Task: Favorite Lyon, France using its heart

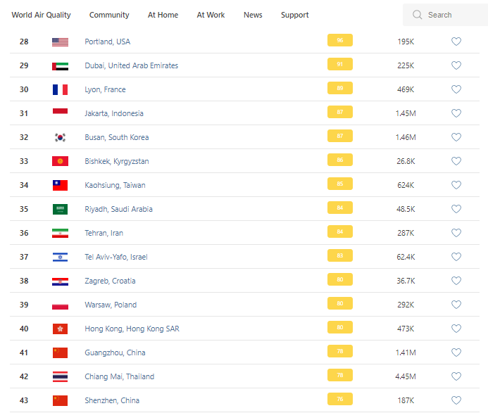Action: 456,89
